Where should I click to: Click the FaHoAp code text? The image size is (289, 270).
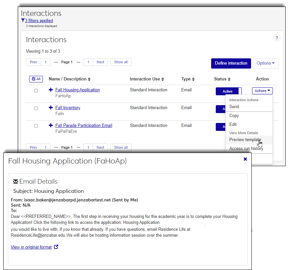pyautogui.click(x=63, y=96)
